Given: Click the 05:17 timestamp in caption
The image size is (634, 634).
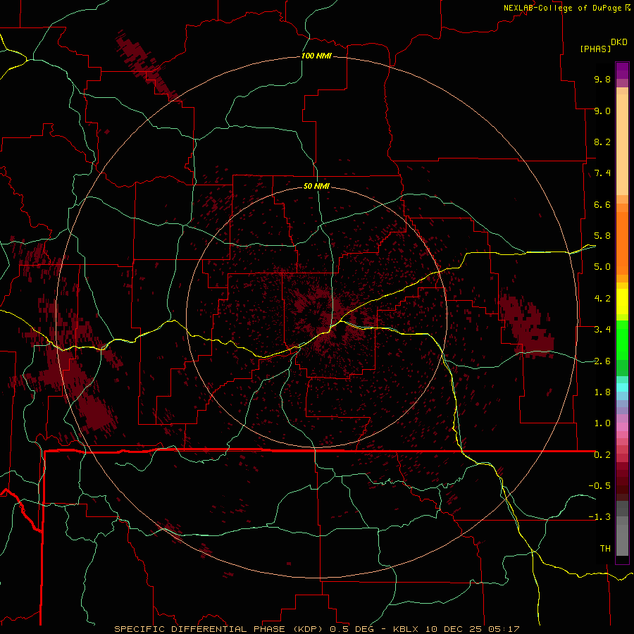Looking at the screenshot, I should [x=502, y=629].
